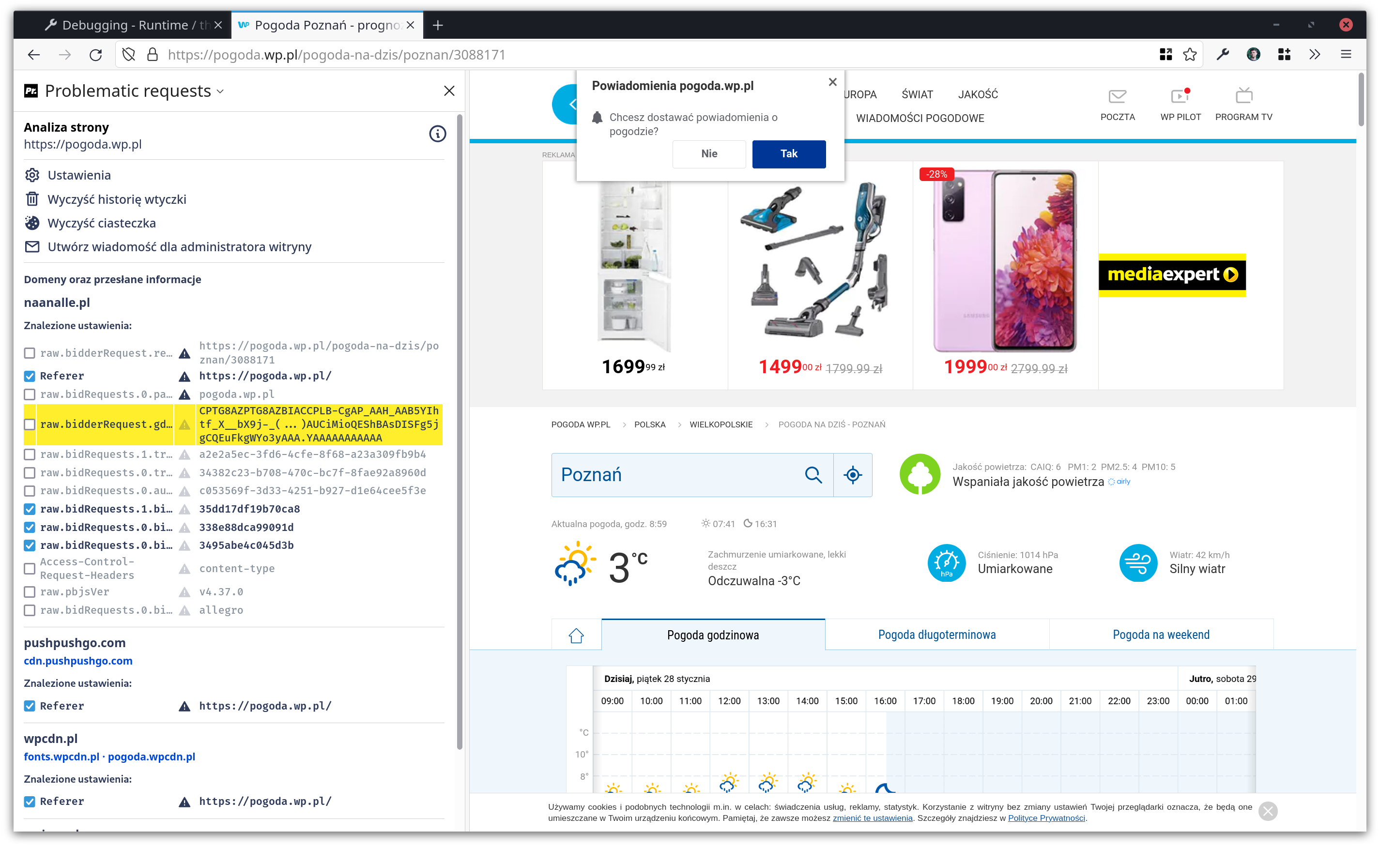Click the Poznań city search field
Viewport: 1380px width, 848px height.
click(x=673, y=475)
